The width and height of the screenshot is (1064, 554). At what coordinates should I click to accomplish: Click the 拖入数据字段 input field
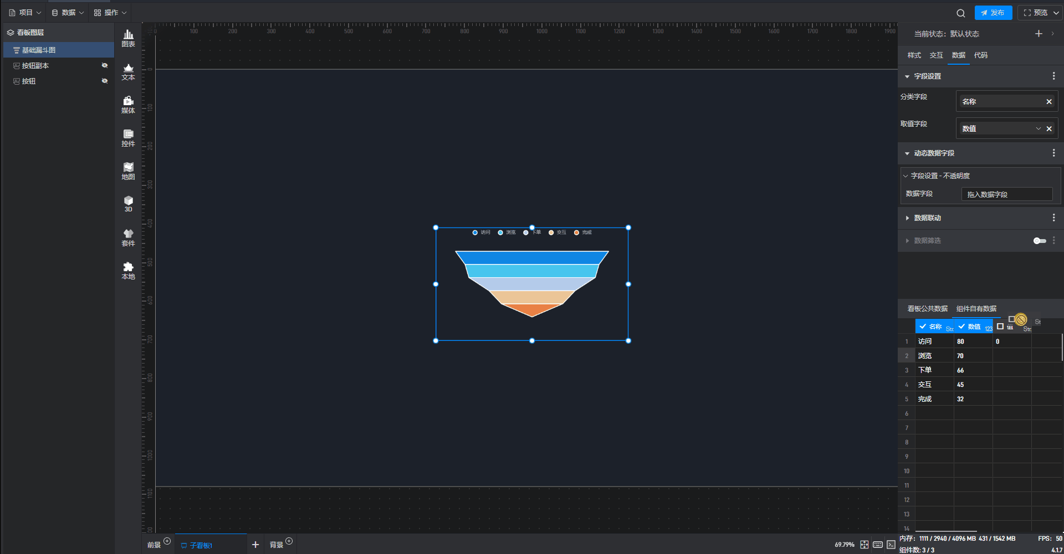(x=1006, y=194)
